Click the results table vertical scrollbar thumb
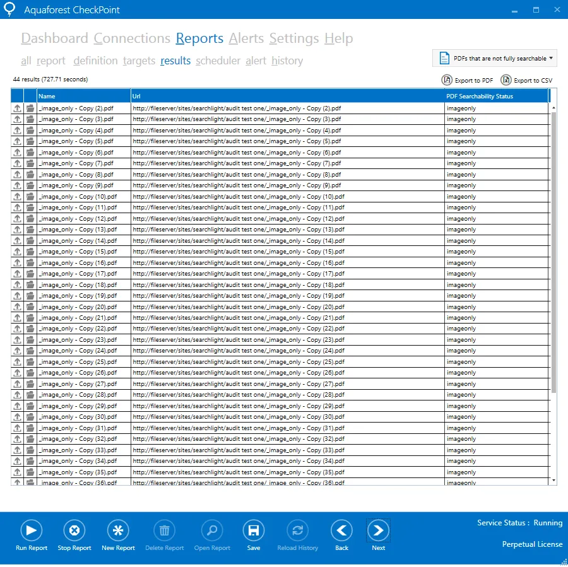 553,252
